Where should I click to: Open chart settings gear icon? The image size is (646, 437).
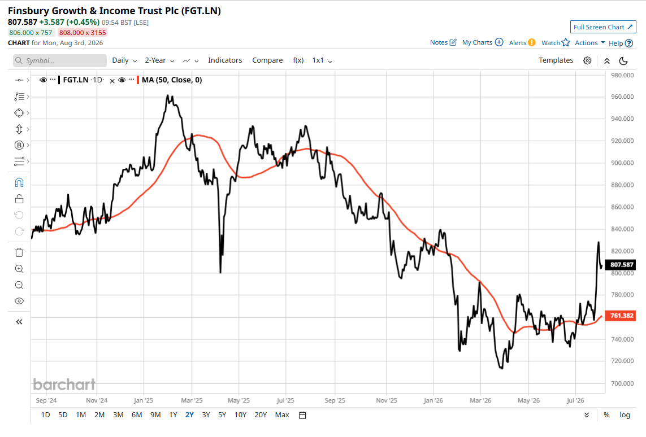(587, 60)
